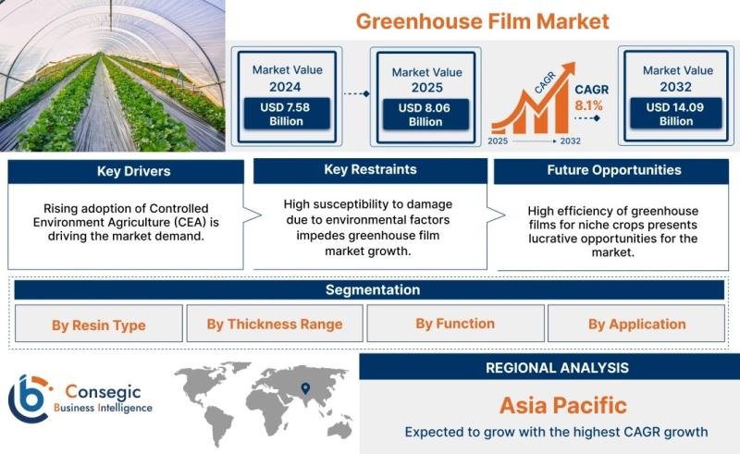The width and height of the screenshot is (740, 454).
Task: Select the By Function segment box
Action: (455, 324)
